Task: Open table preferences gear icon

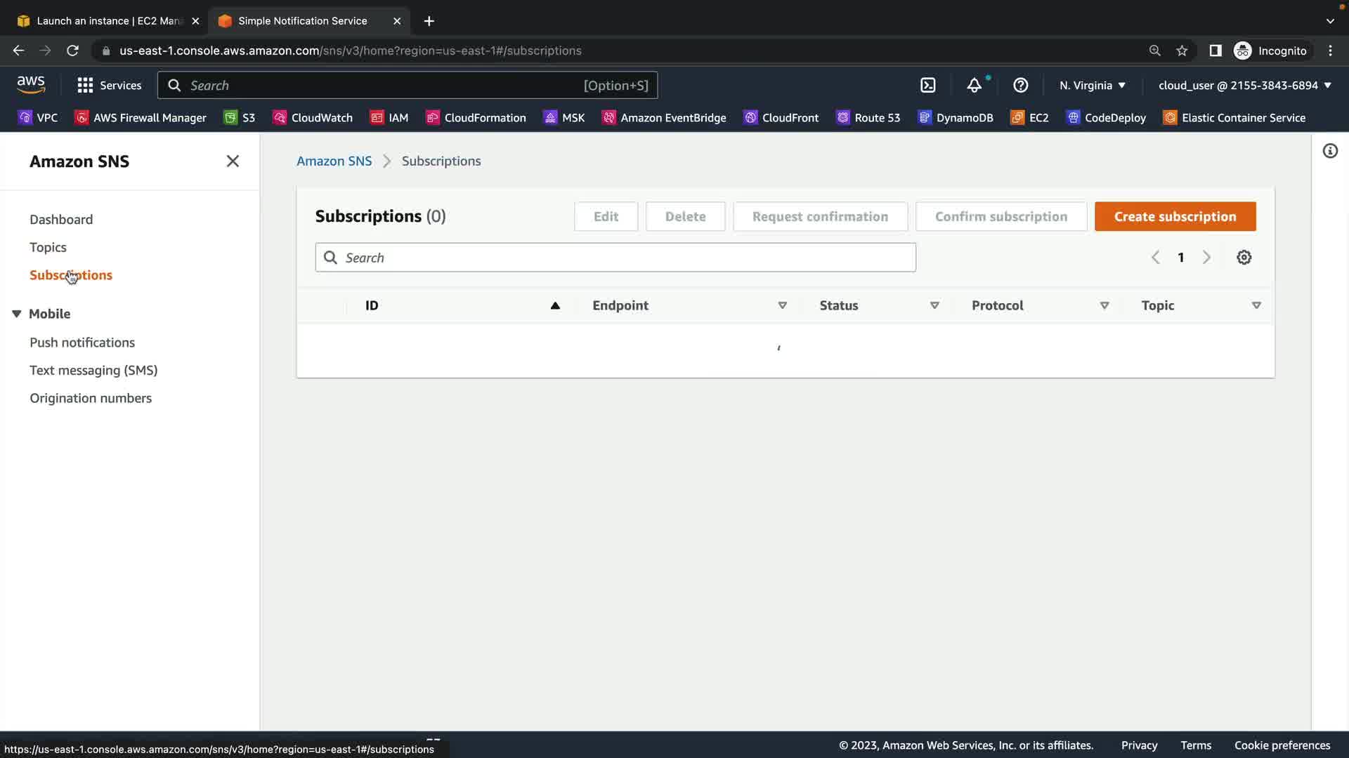Action: 1244,258
